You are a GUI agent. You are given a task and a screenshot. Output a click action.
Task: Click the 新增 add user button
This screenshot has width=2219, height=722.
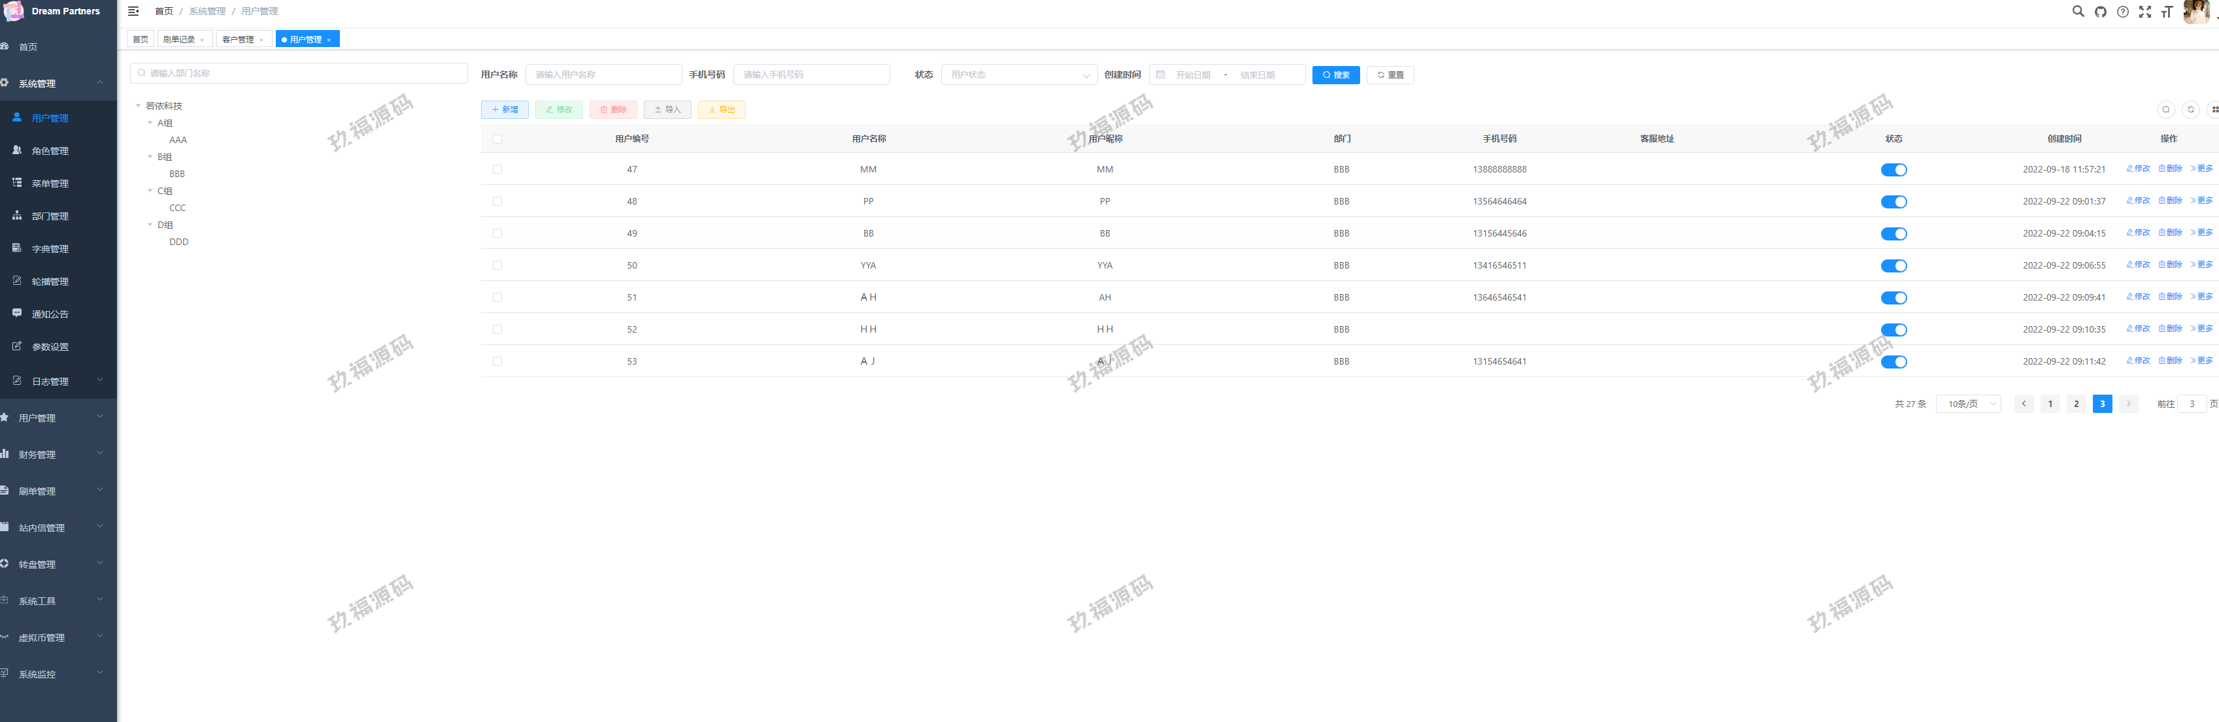(505, 109)
